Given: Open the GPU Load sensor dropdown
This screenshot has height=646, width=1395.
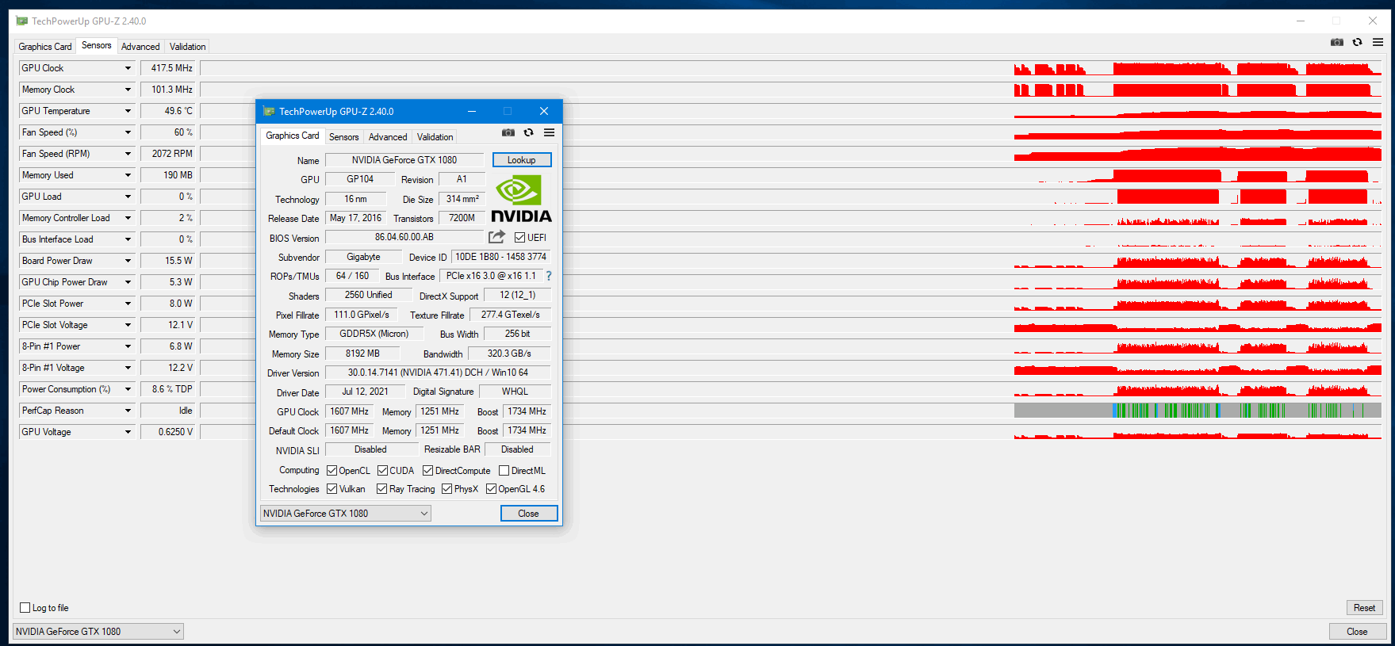Looking at the screenshot, I should pos(128,197).
